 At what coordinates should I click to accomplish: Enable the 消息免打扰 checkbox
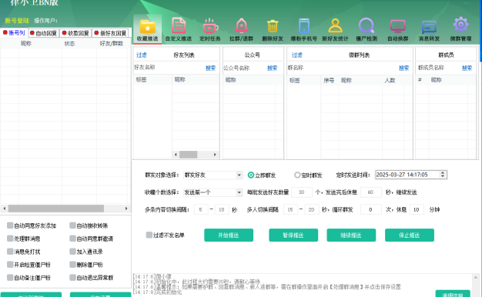pos(10,252)
